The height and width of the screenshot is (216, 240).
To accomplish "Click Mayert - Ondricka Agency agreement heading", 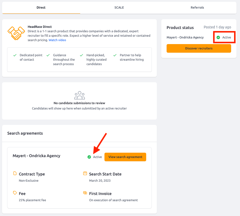I will click(x=36, y=156).
